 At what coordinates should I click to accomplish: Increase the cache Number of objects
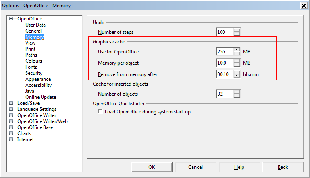pyautogui.click(x=237, y=92)
